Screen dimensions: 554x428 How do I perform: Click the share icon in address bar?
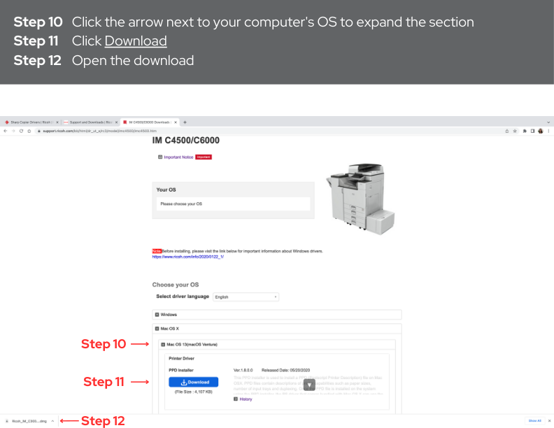(507, 131)
